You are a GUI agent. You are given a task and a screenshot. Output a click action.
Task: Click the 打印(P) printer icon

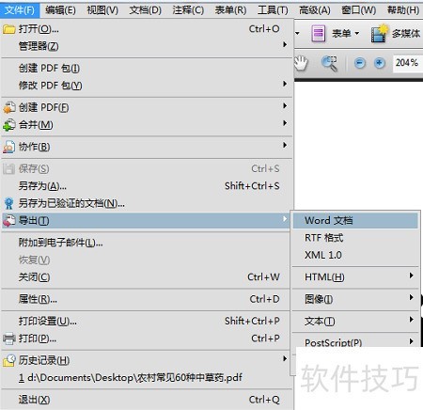click(x=8, y=339)
